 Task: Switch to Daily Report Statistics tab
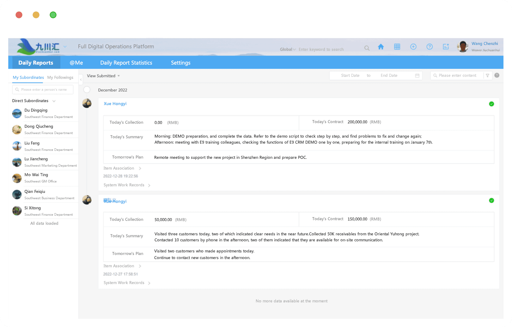click(126, 63)
